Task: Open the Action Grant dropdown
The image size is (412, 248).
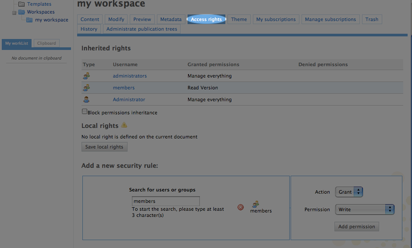Action: tap(349, 192)
